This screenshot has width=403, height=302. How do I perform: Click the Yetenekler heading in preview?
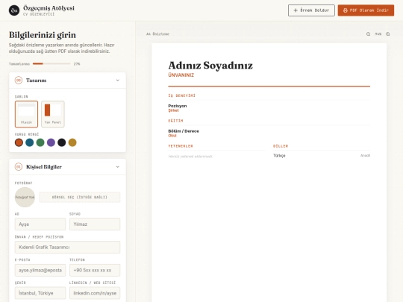pyautogui.click(x=181, y=146)
